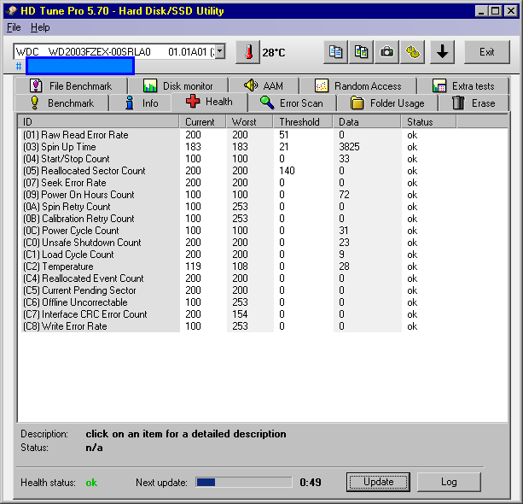Maximize the HD Tune Pro window
The height and width of the screenshot is (504, 523).
[x=496, y=11]
